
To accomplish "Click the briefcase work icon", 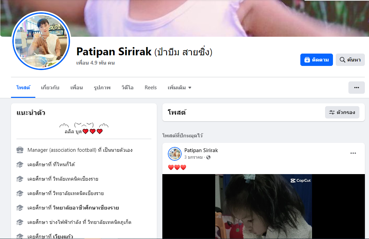I will tap(20, 150).
